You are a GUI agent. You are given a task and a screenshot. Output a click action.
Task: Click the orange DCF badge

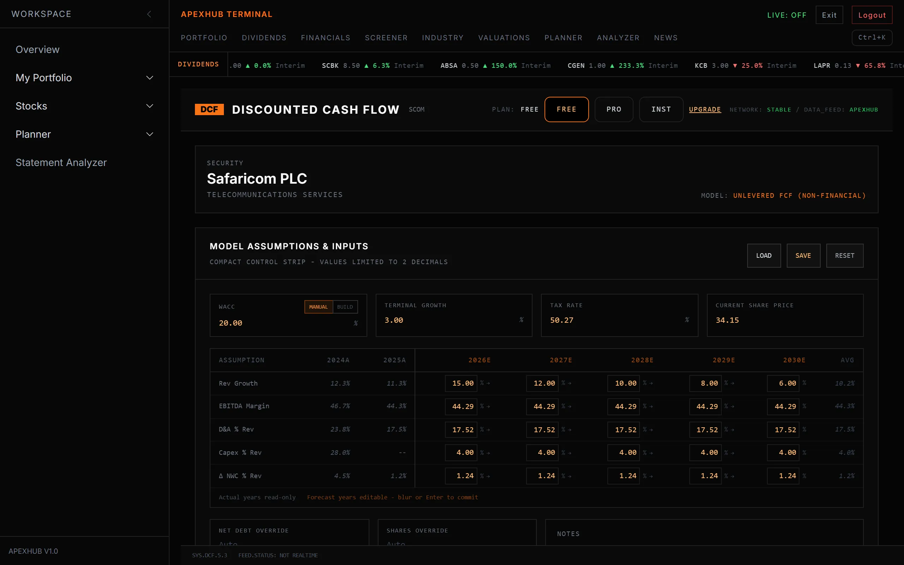coord(209,109)
